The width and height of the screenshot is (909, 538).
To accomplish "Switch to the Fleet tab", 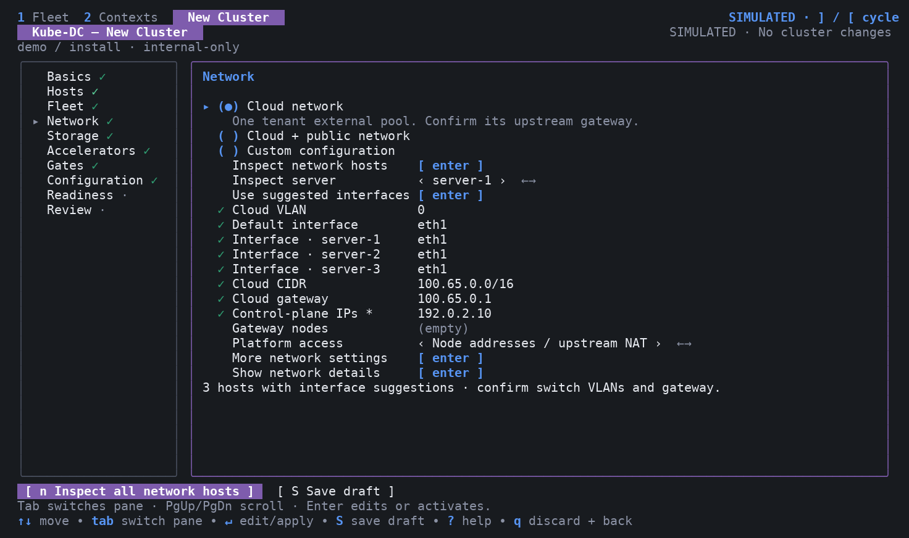I will 43,17.
